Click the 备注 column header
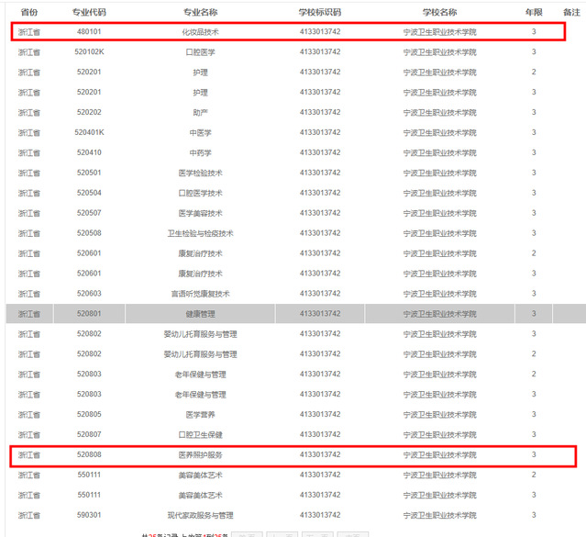Viewport: 586px width, 537px height. (572, 12)
